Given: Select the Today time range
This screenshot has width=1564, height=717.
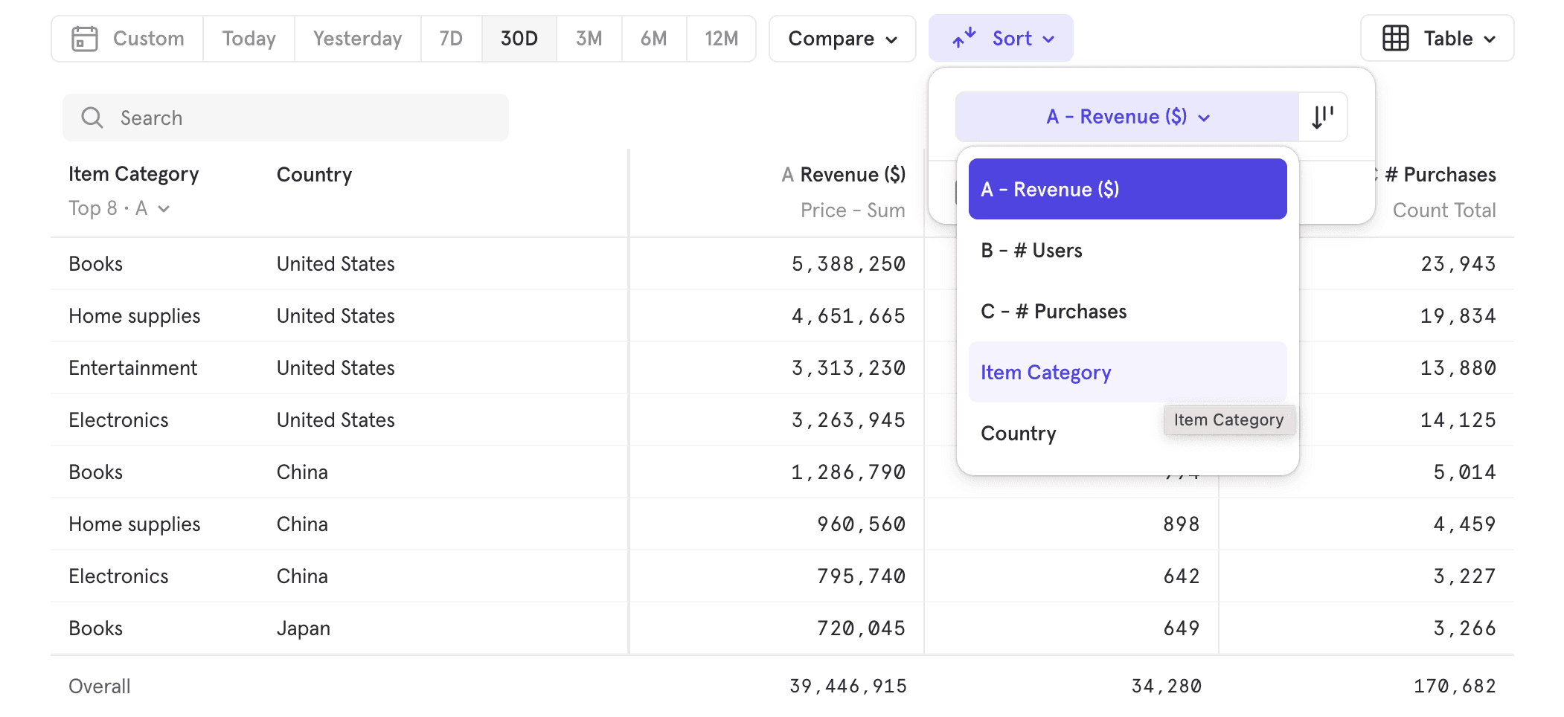Looking at the screenshot, I should (x=249, y=39).
